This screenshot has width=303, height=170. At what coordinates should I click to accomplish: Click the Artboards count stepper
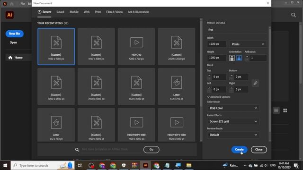[x=247, y=58]
